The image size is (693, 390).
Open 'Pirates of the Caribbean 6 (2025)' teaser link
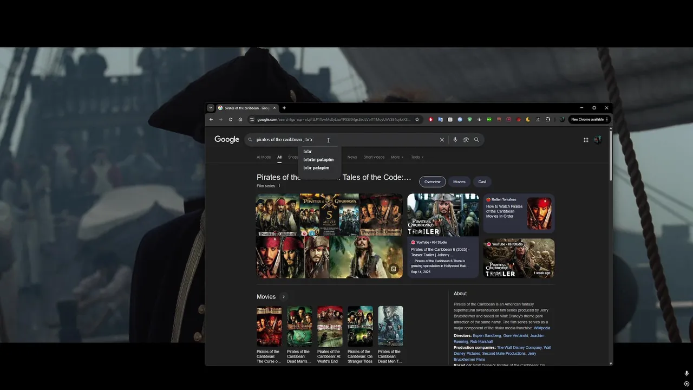pos(440,252)
